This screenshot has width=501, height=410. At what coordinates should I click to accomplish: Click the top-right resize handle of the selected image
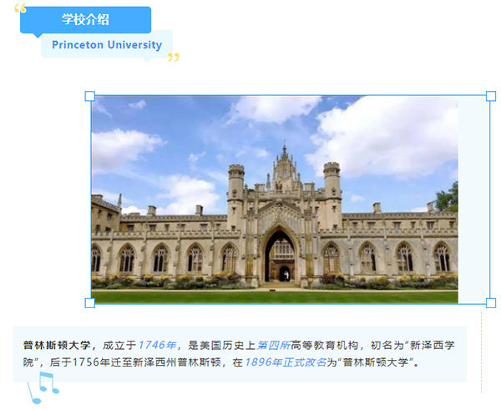[x=491, y=96]
